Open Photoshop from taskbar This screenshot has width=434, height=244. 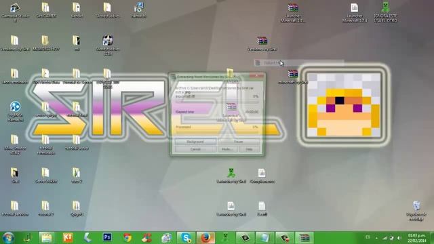[107, 237]
